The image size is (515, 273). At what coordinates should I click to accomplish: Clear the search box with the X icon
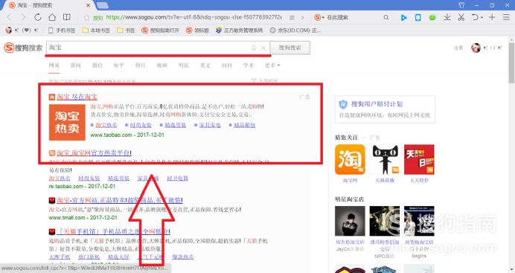pos(263,48)
